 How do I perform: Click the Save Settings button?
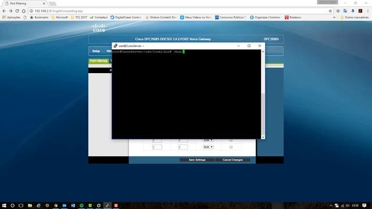[x=197, y=160]
